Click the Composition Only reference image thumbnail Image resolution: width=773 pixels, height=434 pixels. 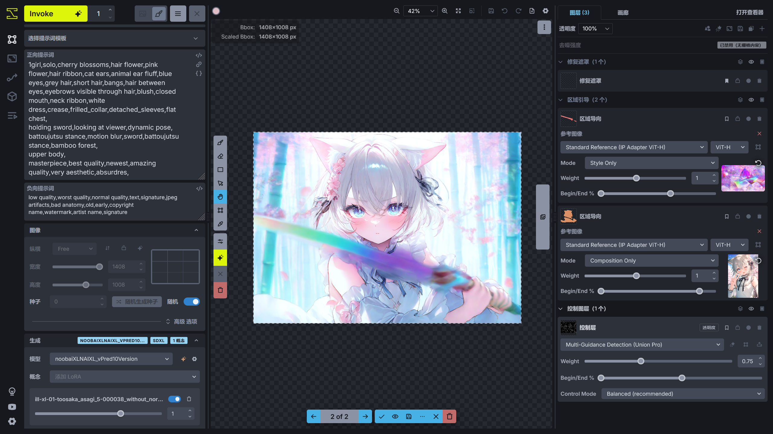[743, 276]
